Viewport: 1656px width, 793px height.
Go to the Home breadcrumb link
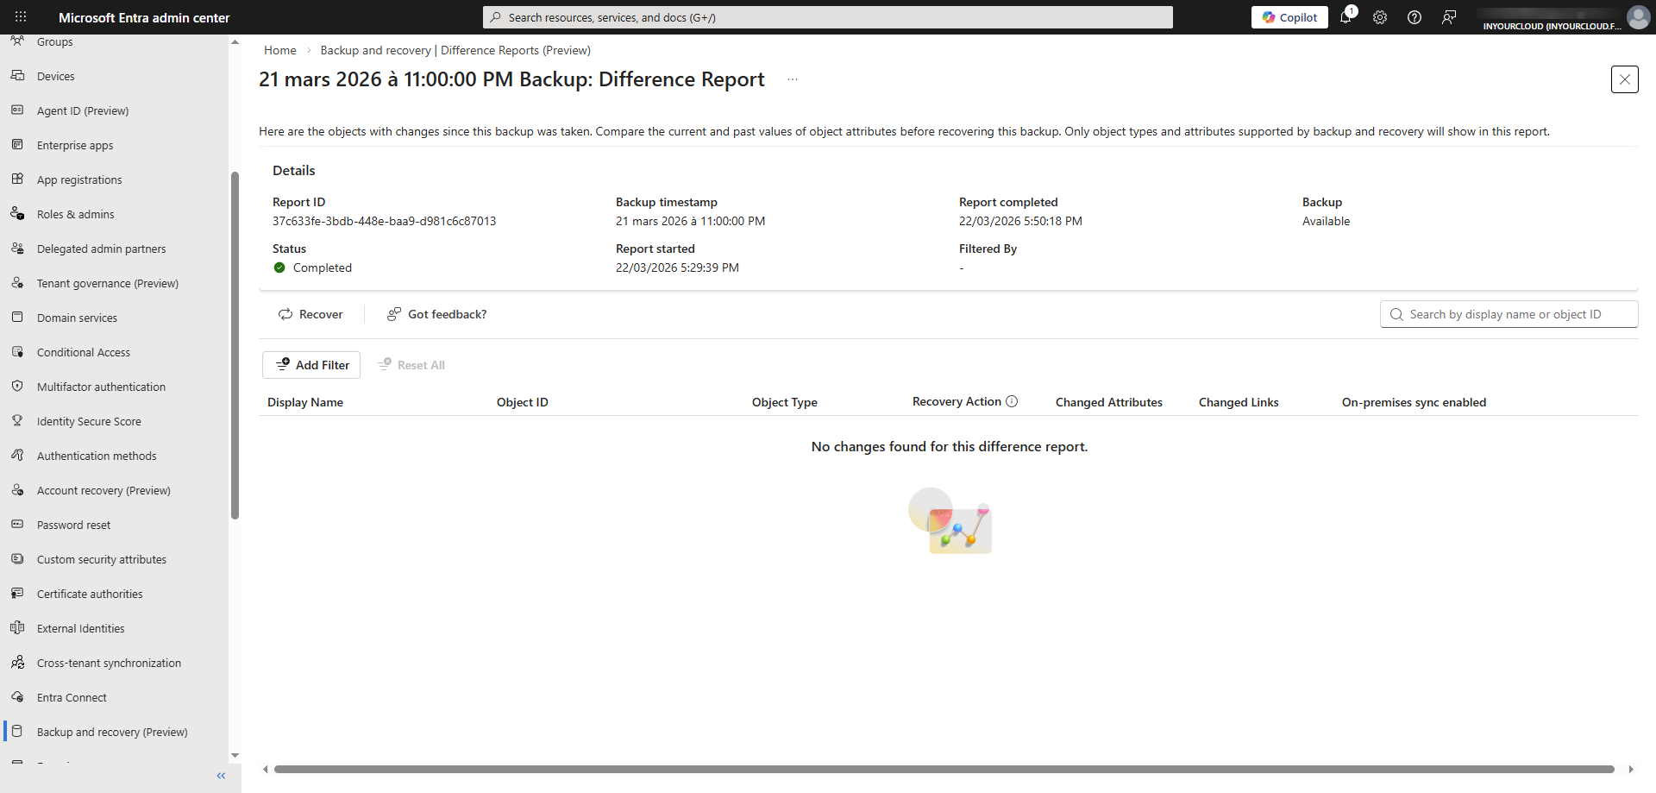(x=280, y=50)
